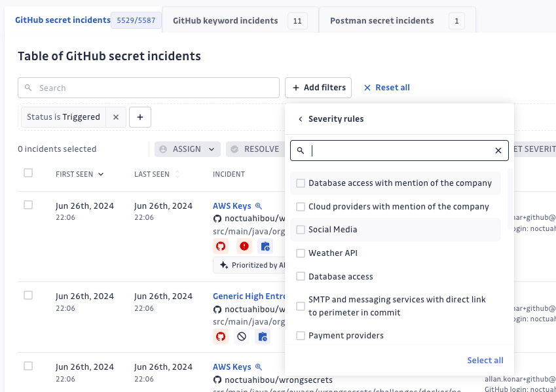The image size is (556, 392).
Task: Click the search magnifier in the severity rules field
Action: click(301, 151)
